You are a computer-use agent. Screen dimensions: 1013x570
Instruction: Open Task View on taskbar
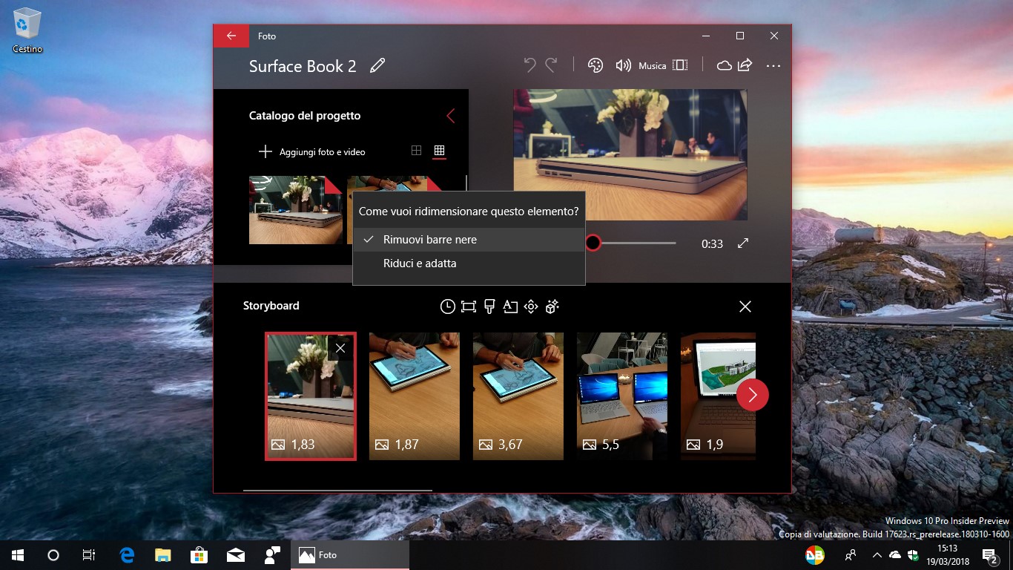pos(89,554)
